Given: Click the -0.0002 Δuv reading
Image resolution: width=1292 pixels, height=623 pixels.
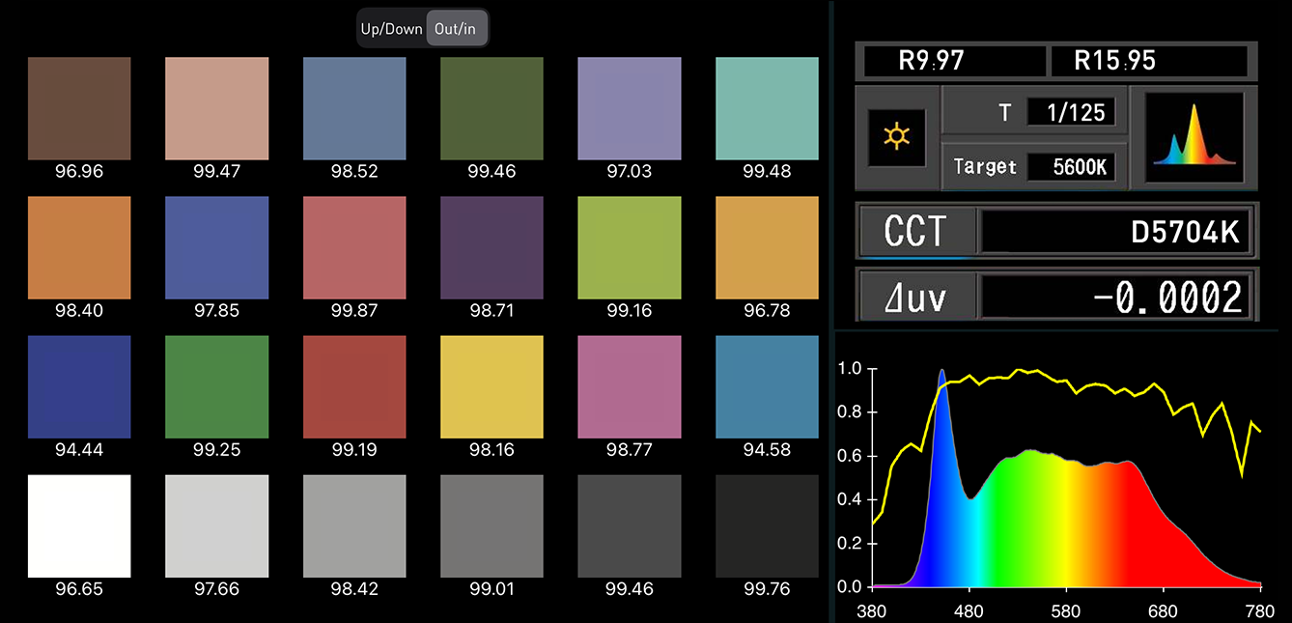Looking at the screenshot, I should coord(1114,297).
